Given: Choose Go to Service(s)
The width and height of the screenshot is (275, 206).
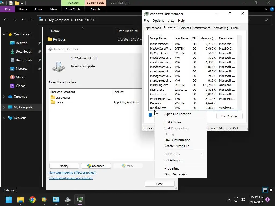Looking at the screenshot, I should pyautogui.click(x=176, y=174).
